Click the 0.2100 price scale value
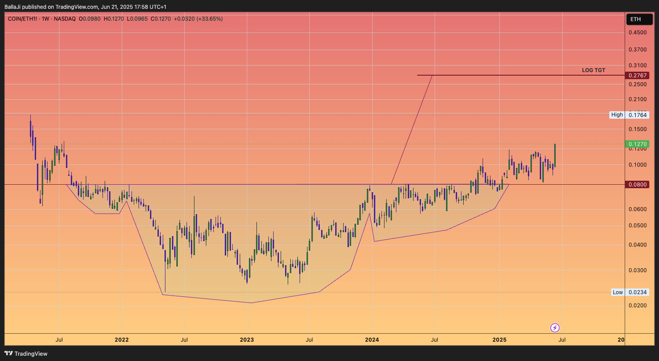 pyautogui.click(x=637, y=99)
